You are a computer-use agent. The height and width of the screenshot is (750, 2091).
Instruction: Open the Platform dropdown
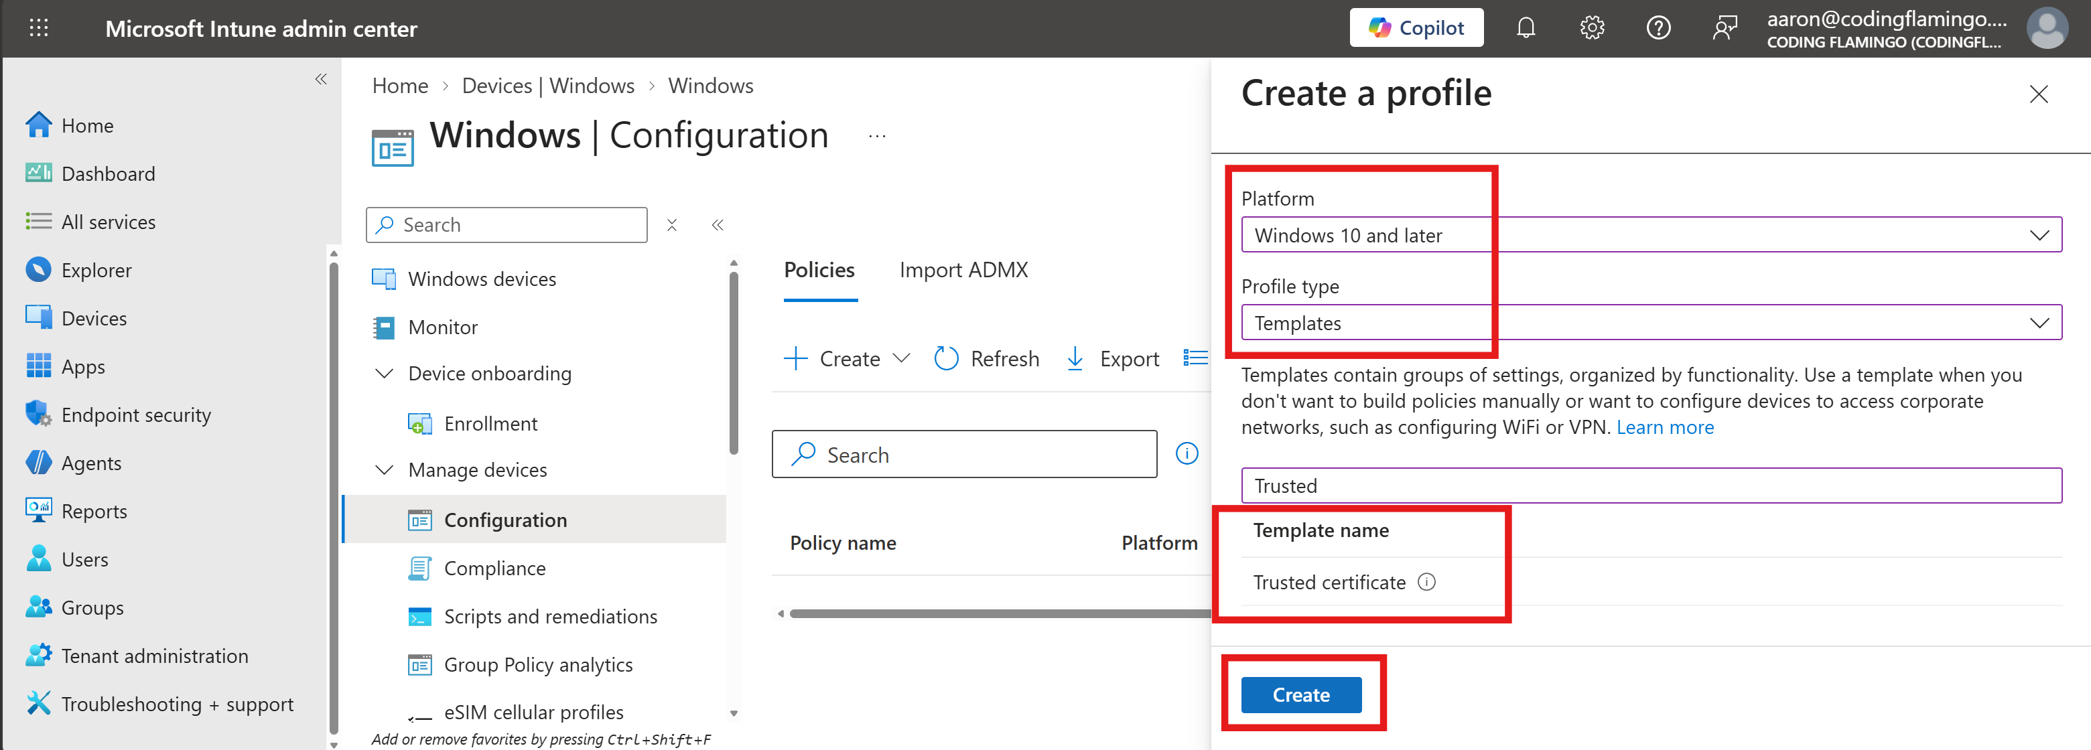[1651, 234]
